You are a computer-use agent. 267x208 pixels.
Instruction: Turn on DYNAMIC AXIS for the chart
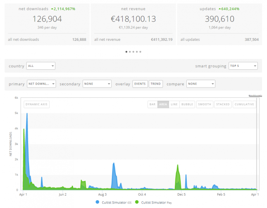[x=37, y=104]
